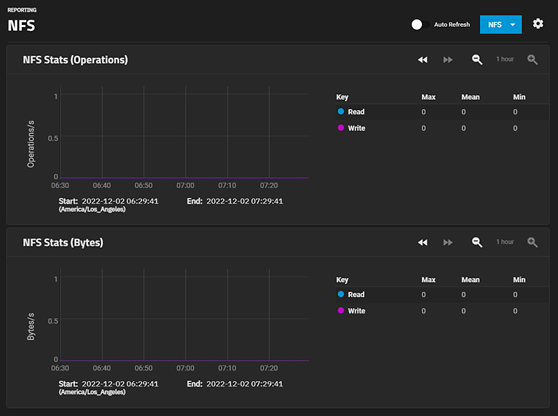This screenshot has height=416, width=558.
Task: Click the blue Read swatch in Bytes legend
Action: pos(341,294)
